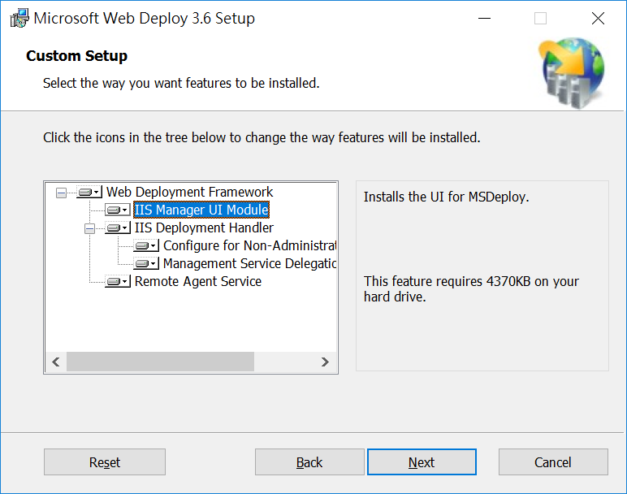627x494 pixels.
Task: Open Management Service Delegation feature icon
Action: point(146,263)
